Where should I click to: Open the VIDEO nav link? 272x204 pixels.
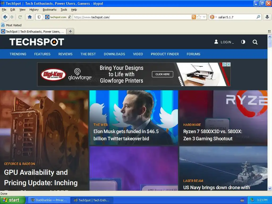(138, 54)
